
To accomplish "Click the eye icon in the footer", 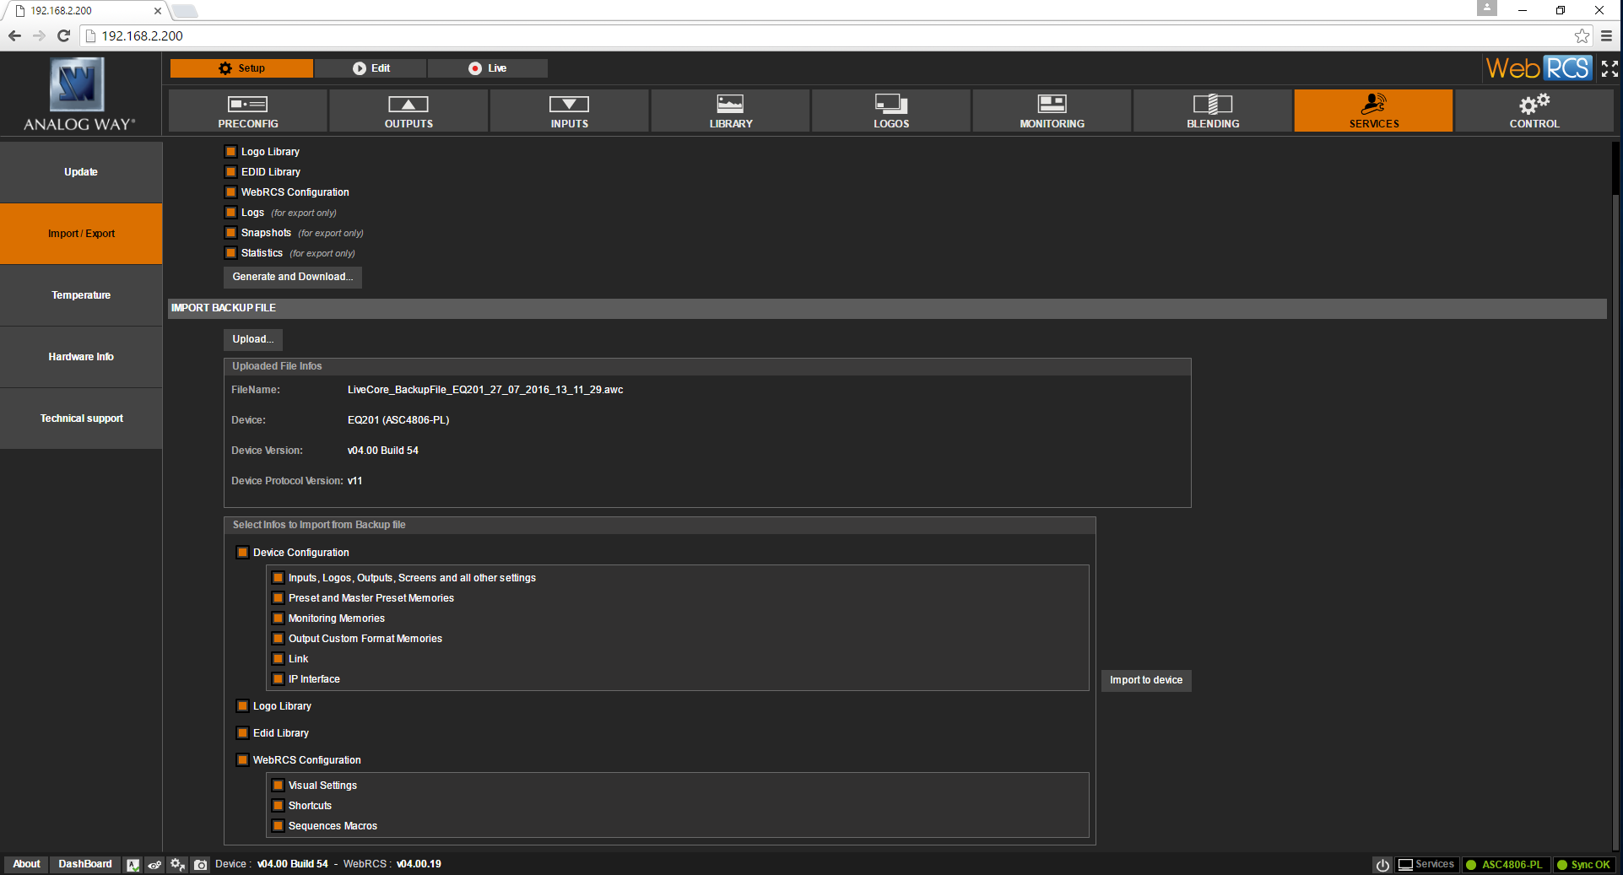I will (x=154, y=865).
